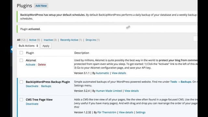Click the Description column header
The width and height of the screenshot is (208, 117).
point(82,53)
